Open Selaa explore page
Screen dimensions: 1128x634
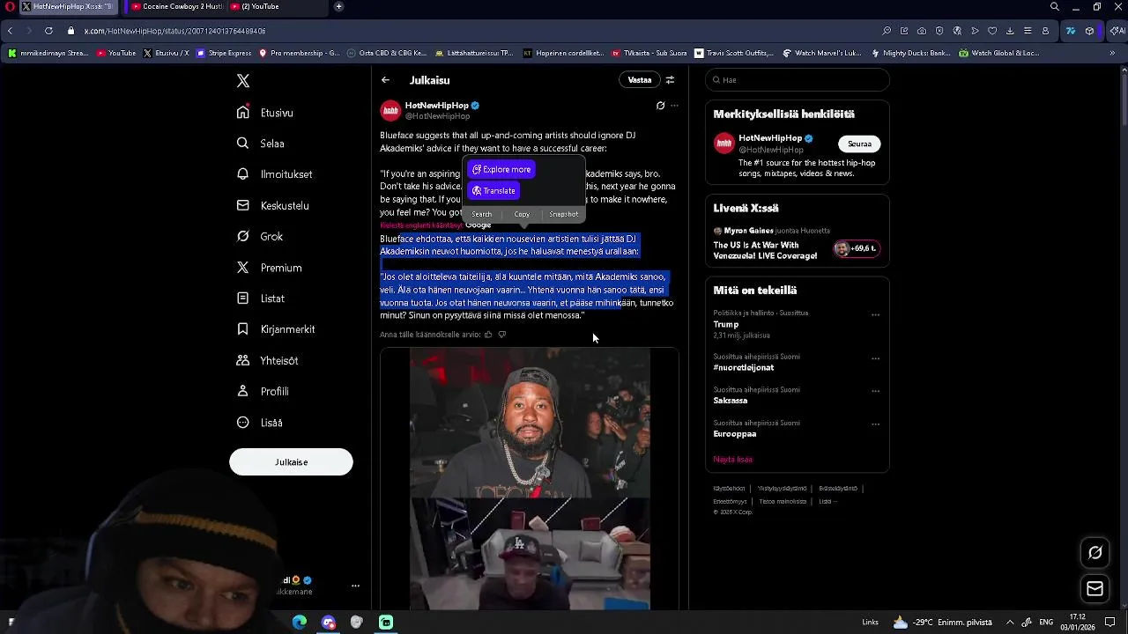coord(261,144)
